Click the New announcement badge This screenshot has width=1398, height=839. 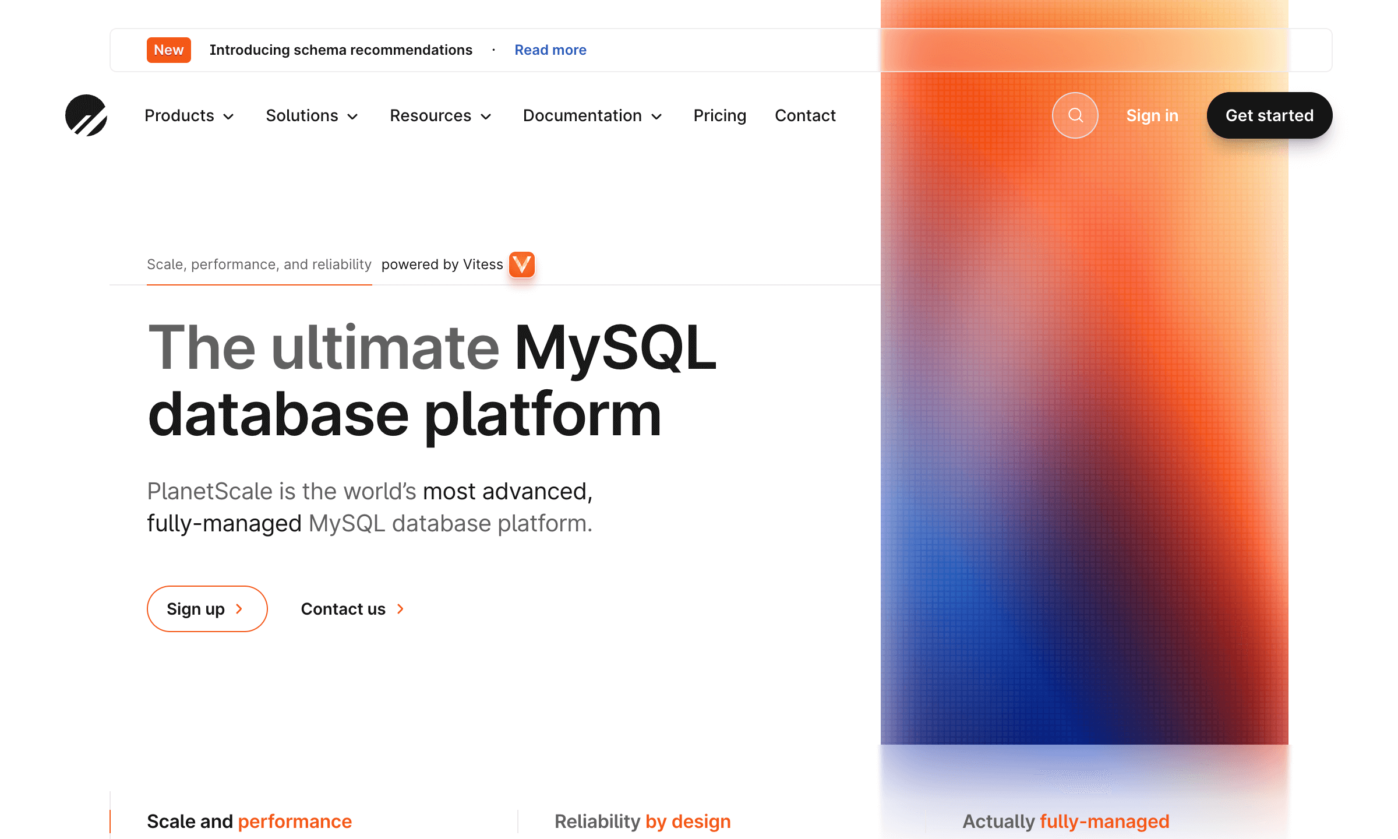click(x=169, y=50)
